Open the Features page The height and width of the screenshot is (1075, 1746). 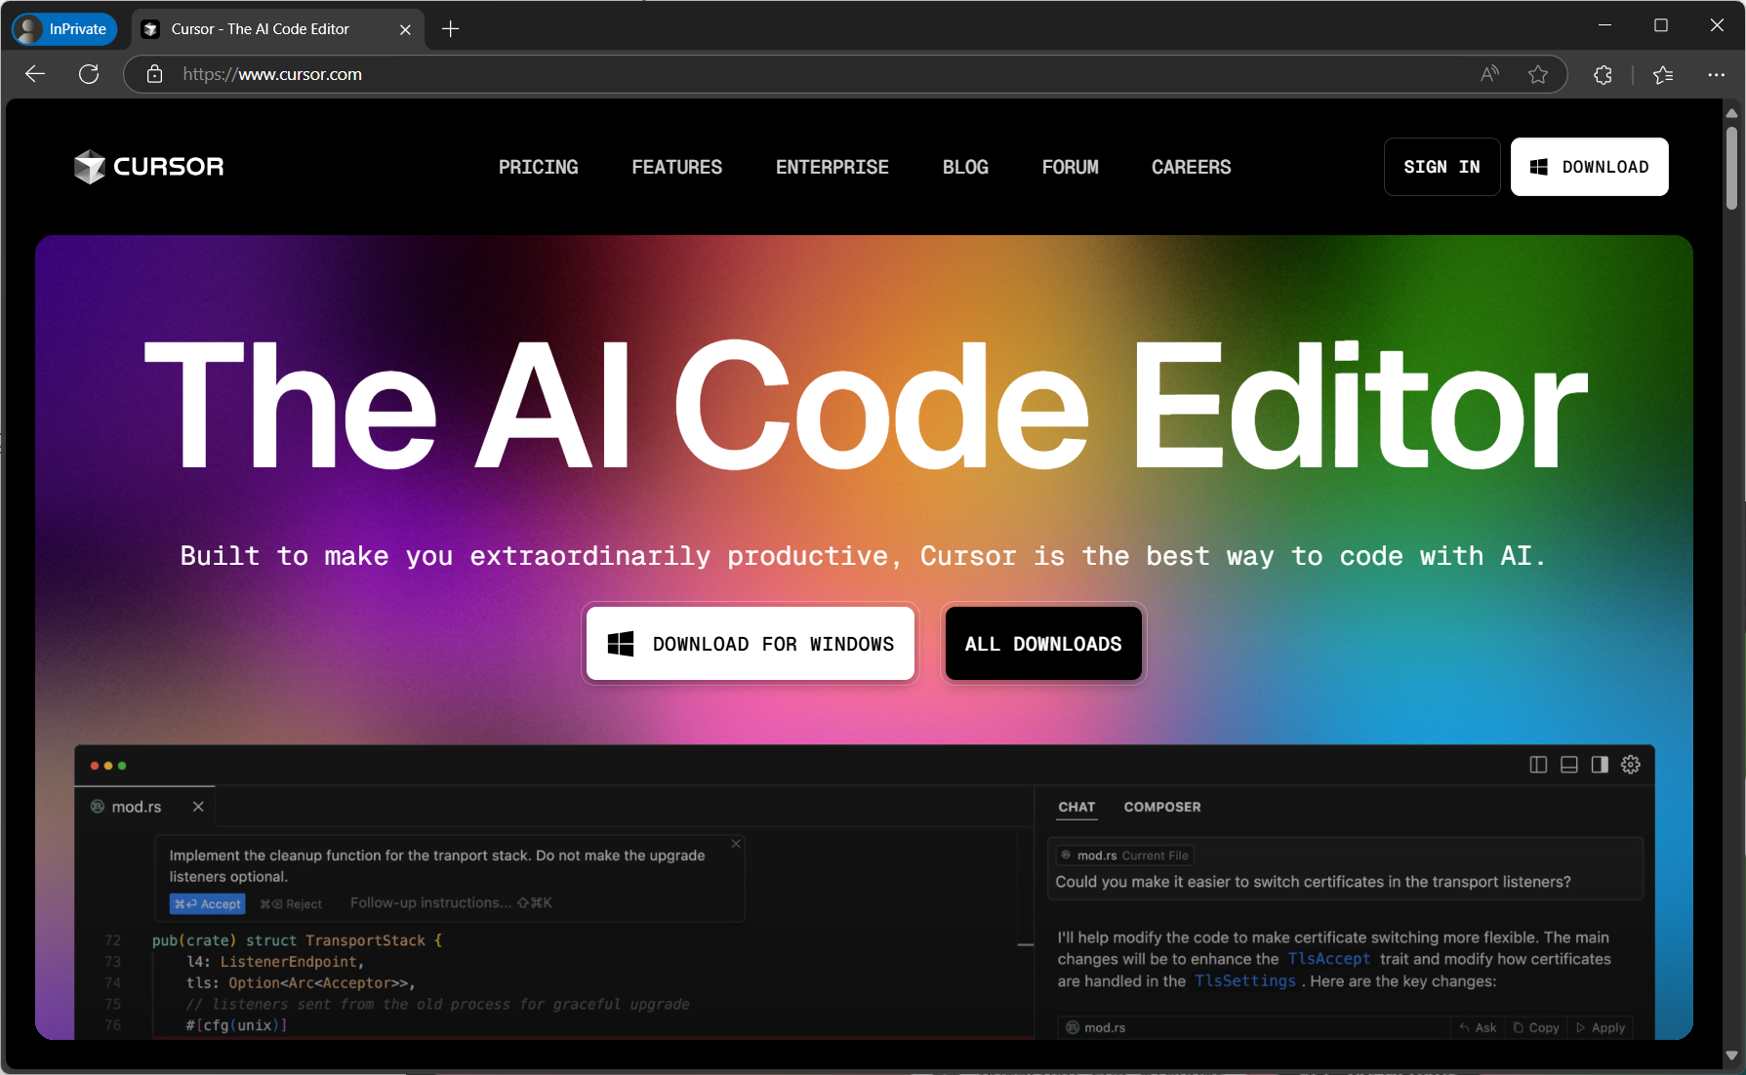point(677,167)
